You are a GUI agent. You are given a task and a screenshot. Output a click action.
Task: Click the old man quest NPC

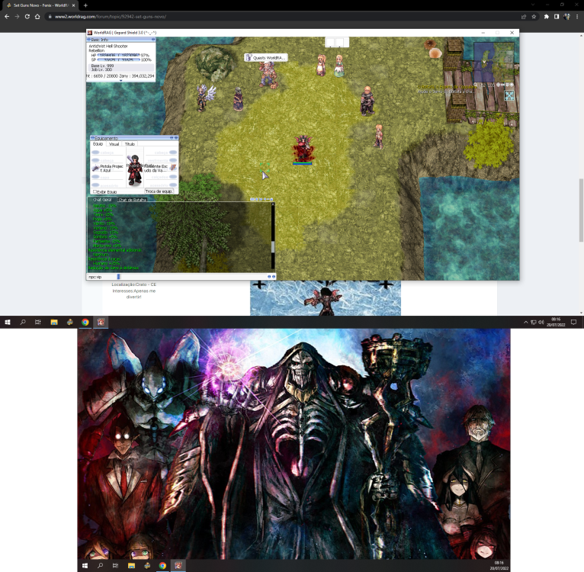coord(268,75)
